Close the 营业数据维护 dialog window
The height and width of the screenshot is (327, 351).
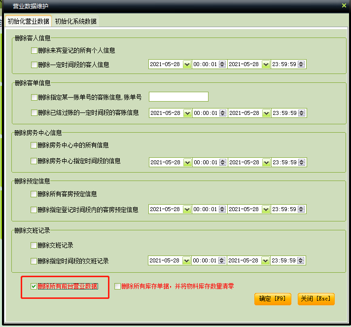[x=344, y=5]
